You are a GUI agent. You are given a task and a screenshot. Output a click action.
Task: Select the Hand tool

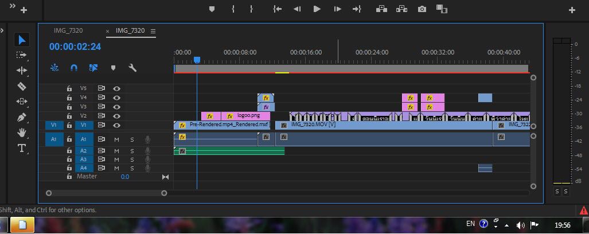22,132
